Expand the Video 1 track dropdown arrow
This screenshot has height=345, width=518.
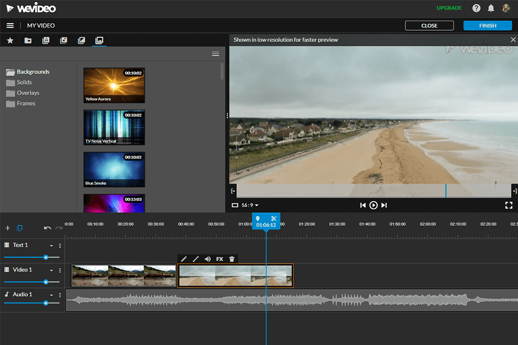coord(51,271)
